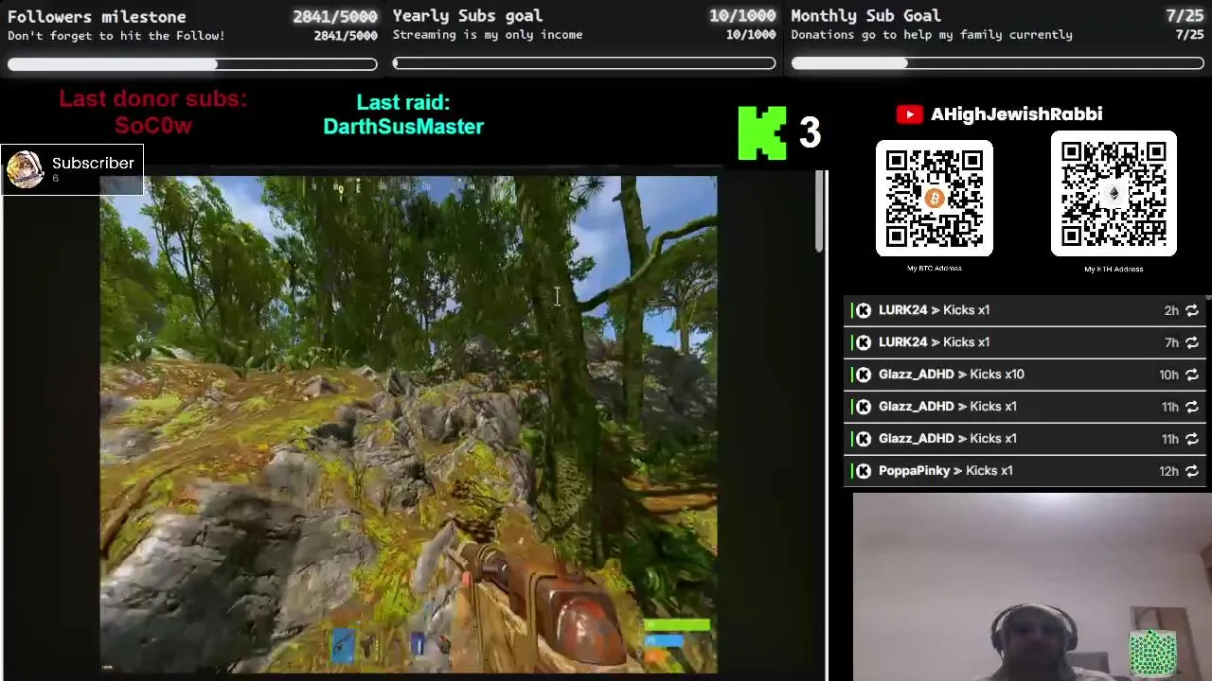Click 'Don't forget to hit the Follow!' text
1212x681 pixels.
pos(116,36)
